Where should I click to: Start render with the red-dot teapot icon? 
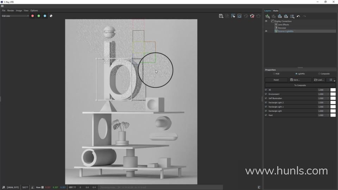tap(252, 16)
